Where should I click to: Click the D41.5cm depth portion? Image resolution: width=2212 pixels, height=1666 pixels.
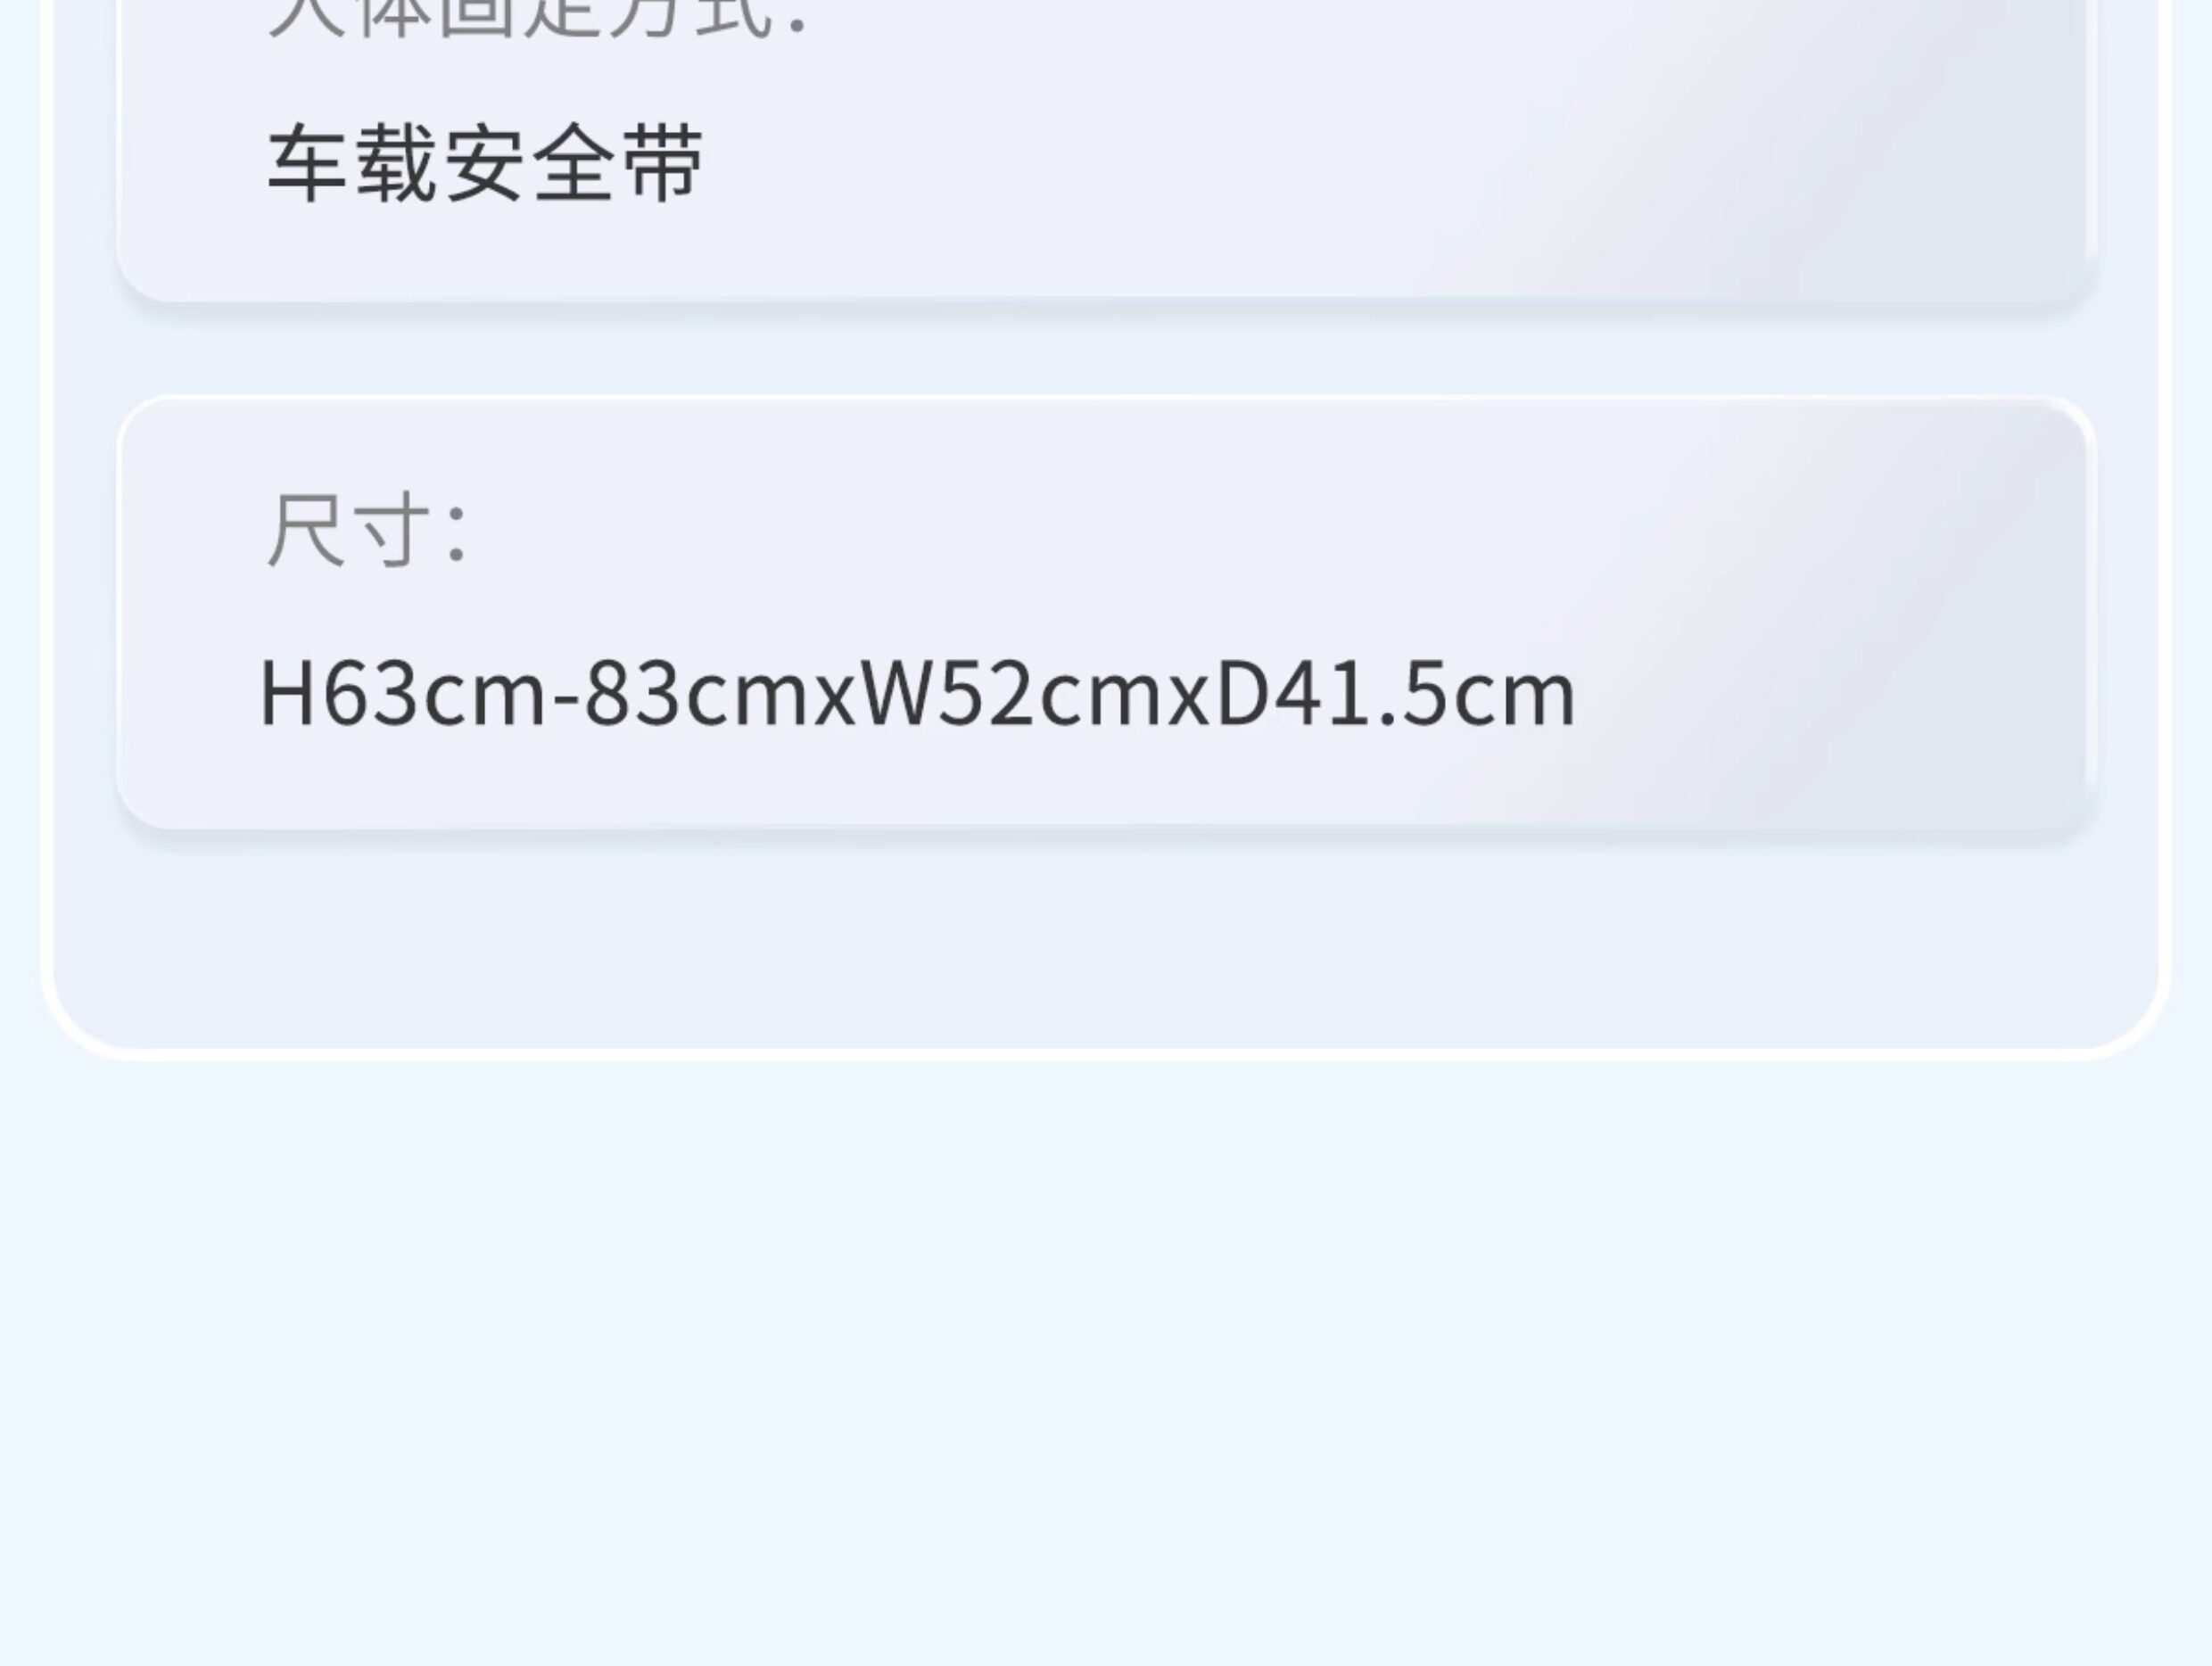(1396, 694)
